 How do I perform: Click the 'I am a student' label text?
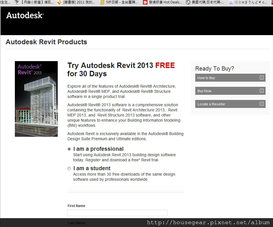coord(92,168)
